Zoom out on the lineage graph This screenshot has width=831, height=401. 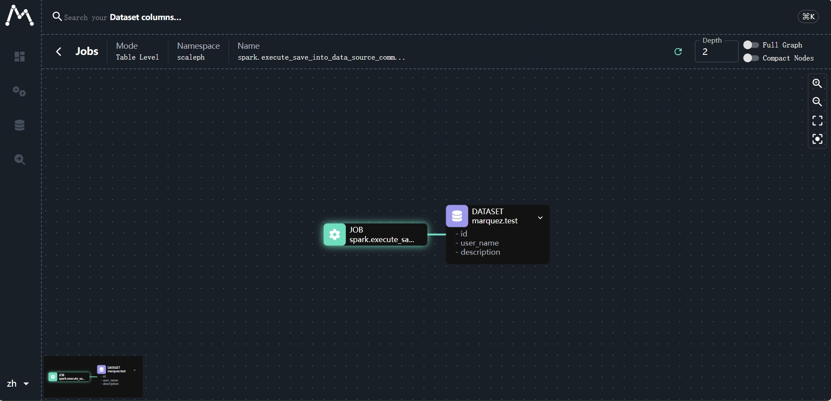[817, 102]
